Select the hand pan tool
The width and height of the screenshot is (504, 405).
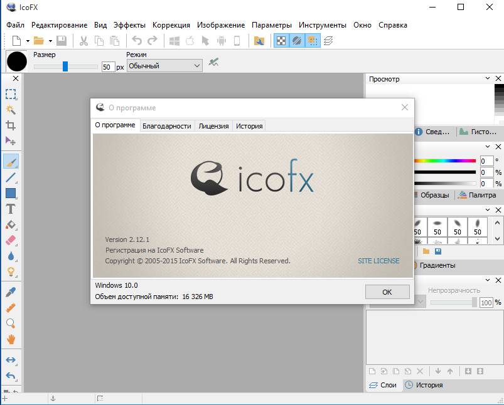(11, 339)
